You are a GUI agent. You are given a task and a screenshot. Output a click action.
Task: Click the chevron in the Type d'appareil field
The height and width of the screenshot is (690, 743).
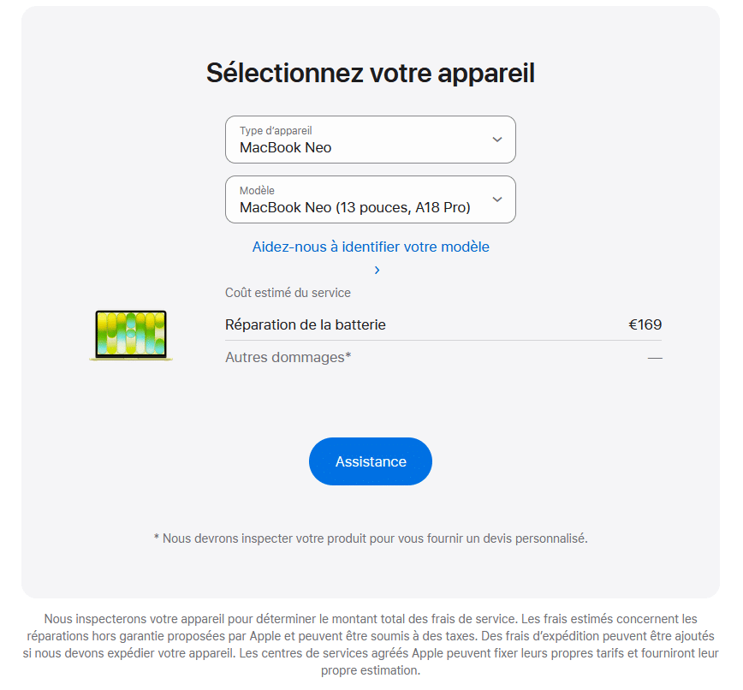pos(496,140)
